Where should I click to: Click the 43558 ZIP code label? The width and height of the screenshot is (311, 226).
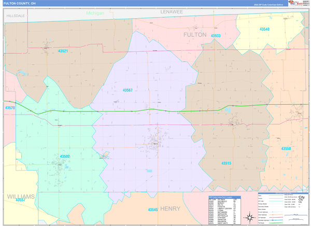286,148
